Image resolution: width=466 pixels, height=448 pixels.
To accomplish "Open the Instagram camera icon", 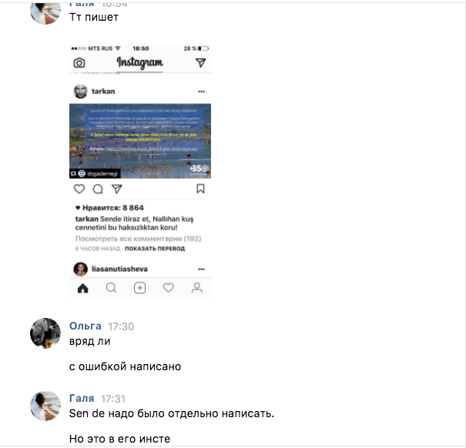I will pyautogui.click(x=79, y=63).
